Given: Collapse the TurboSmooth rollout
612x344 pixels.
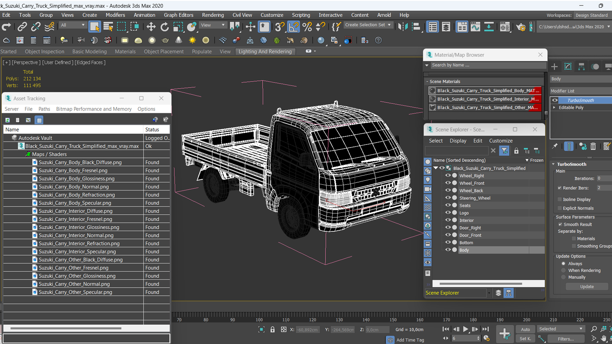Looking at the screenshot, I should 553,164.
